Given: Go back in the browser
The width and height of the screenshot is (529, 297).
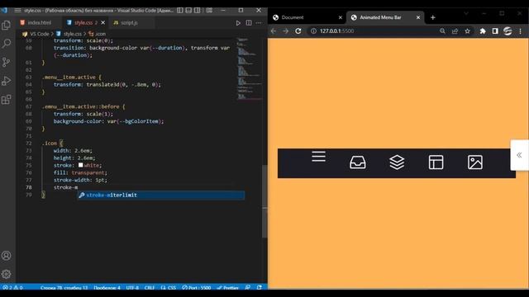Looking at the screenshot, I should [274, 31].
